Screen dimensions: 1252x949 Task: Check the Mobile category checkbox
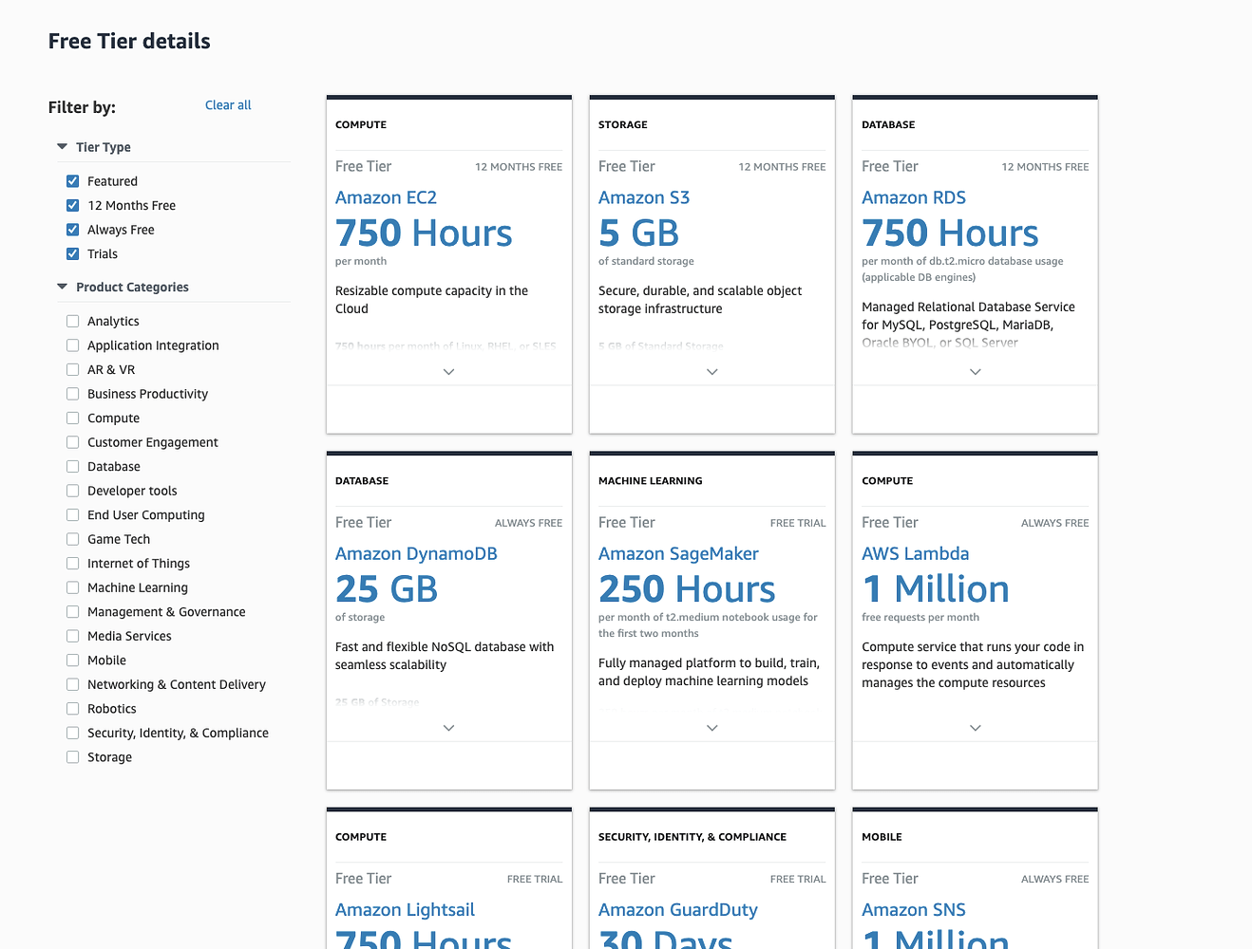click(73, 660)
